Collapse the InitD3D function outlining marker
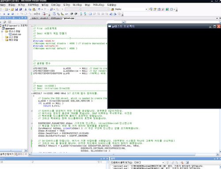 coord(32,94)
